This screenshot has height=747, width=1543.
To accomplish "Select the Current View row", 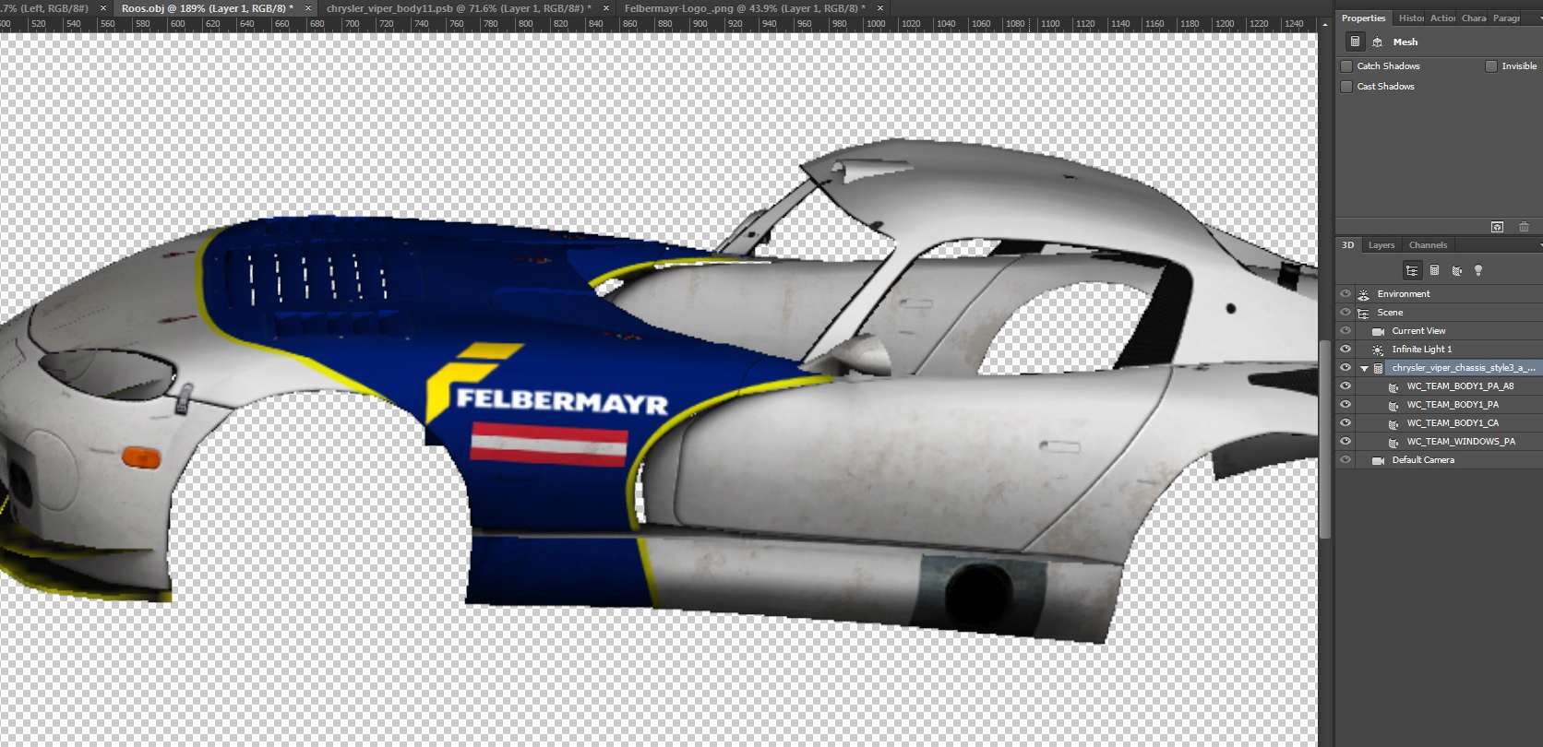I will [x=1439, y=331].
